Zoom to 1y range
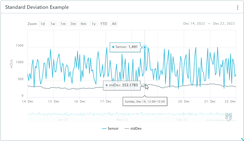The width and height of the screenshot is (244, 141). pos(94,24)
